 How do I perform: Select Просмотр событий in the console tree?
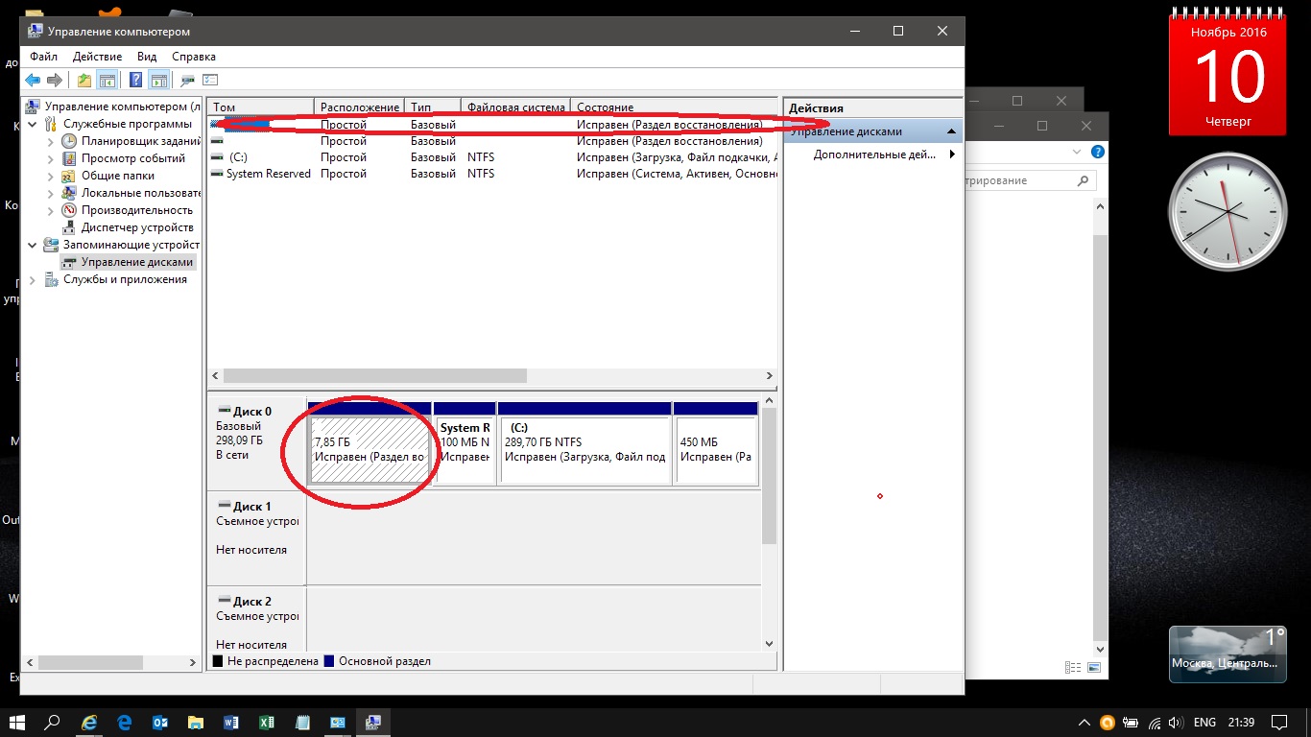click(132, 158)
